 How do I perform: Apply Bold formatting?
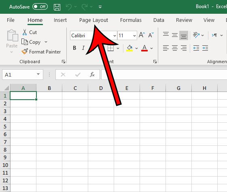tap(74, 48)
